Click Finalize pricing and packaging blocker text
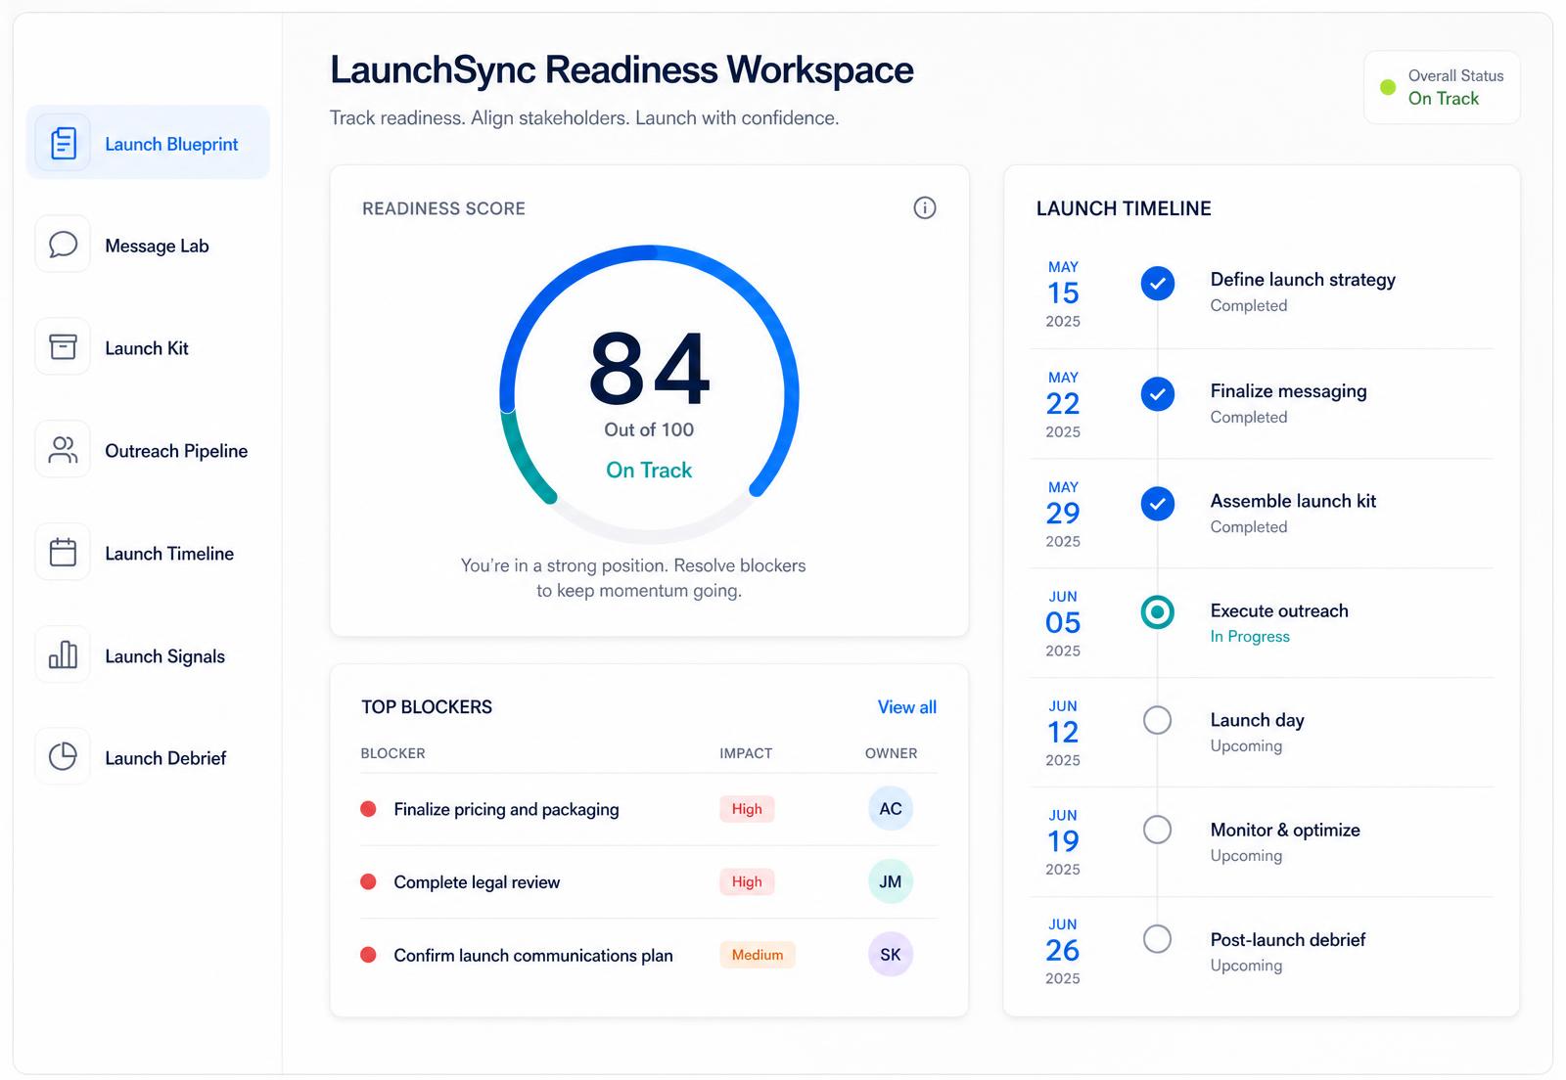Viewport: 1566px width, 1080px height. pos(506,809)
